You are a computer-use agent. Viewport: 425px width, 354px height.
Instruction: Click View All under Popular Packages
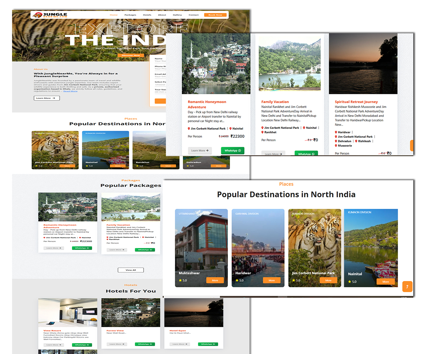pos(131,270)
